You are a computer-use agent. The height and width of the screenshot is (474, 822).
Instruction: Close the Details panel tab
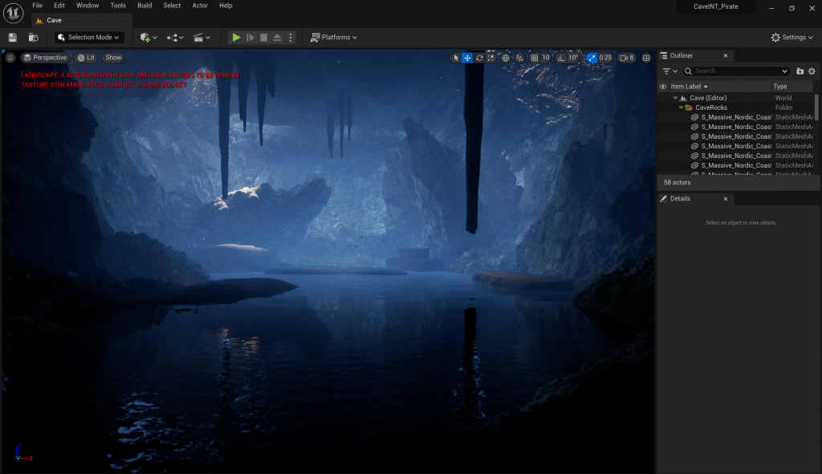(x=726, y=199)
